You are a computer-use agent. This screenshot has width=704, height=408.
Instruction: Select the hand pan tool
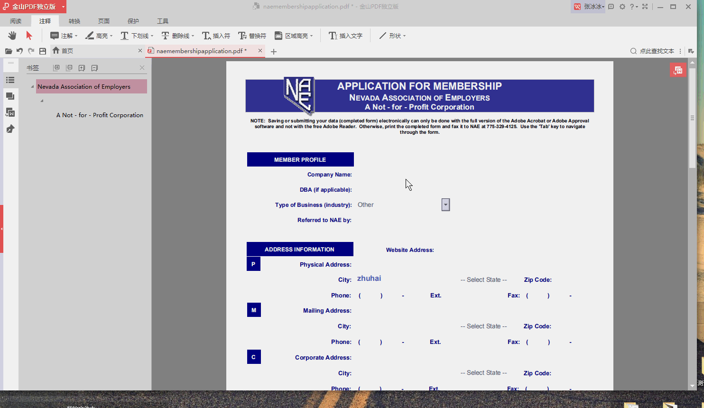(12, 36)
